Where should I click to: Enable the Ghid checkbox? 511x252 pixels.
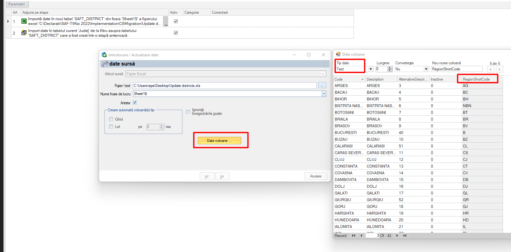coord(111,119)
